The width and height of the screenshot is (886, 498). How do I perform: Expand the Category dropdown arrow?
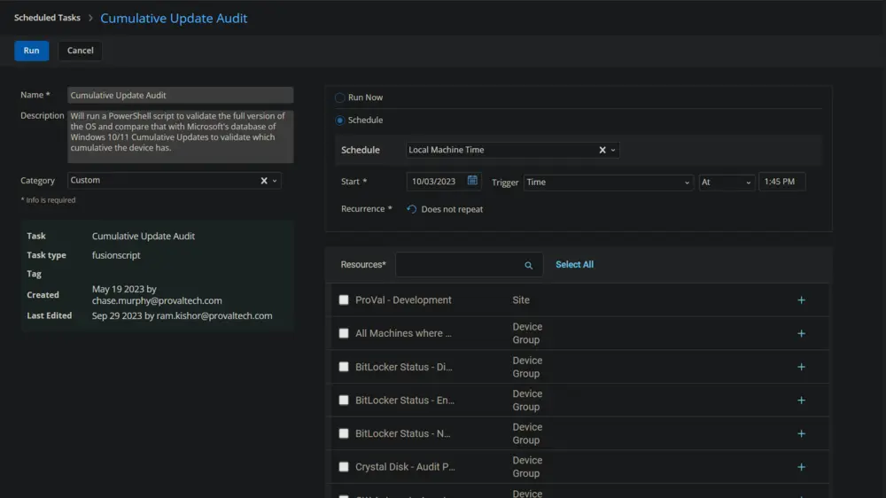point(275,181)
